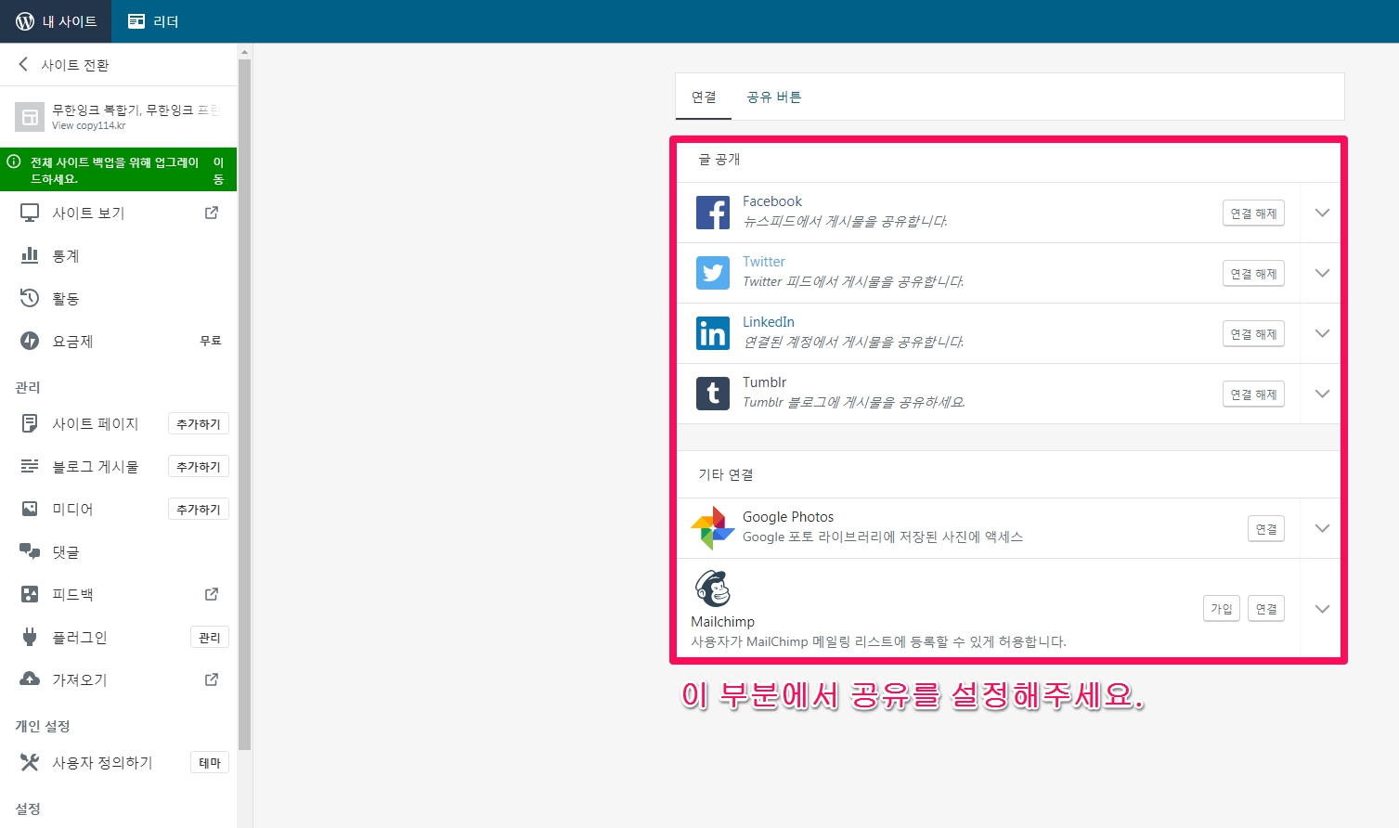Expand the Mailchimp details chevron
The height and width of the screenshot is (828, 1399).
click(x=1322, y=609)
